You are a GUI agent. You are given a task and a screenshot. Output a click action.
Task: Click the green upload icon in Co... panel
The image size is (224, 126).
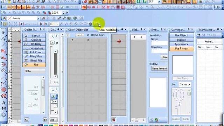tap(54, 97)
